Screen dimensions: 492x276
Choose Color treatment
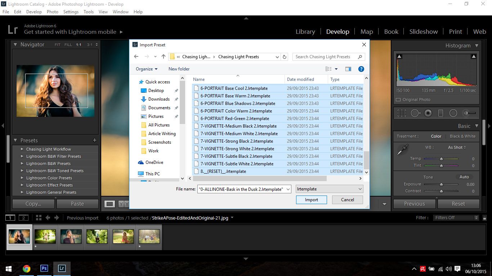click(x=436, y=136)
